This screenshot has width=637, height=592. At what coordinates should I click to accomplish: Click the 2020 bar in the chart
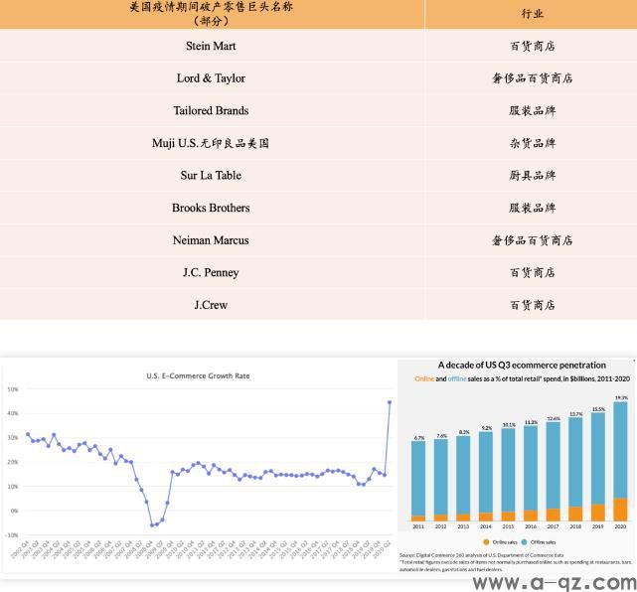click(x=620, y=462)
